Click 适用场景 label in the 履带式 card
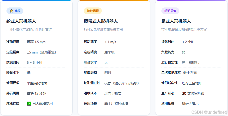 click(90, 103)
